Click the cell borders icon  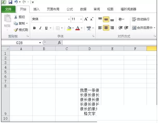pos(58,28)
